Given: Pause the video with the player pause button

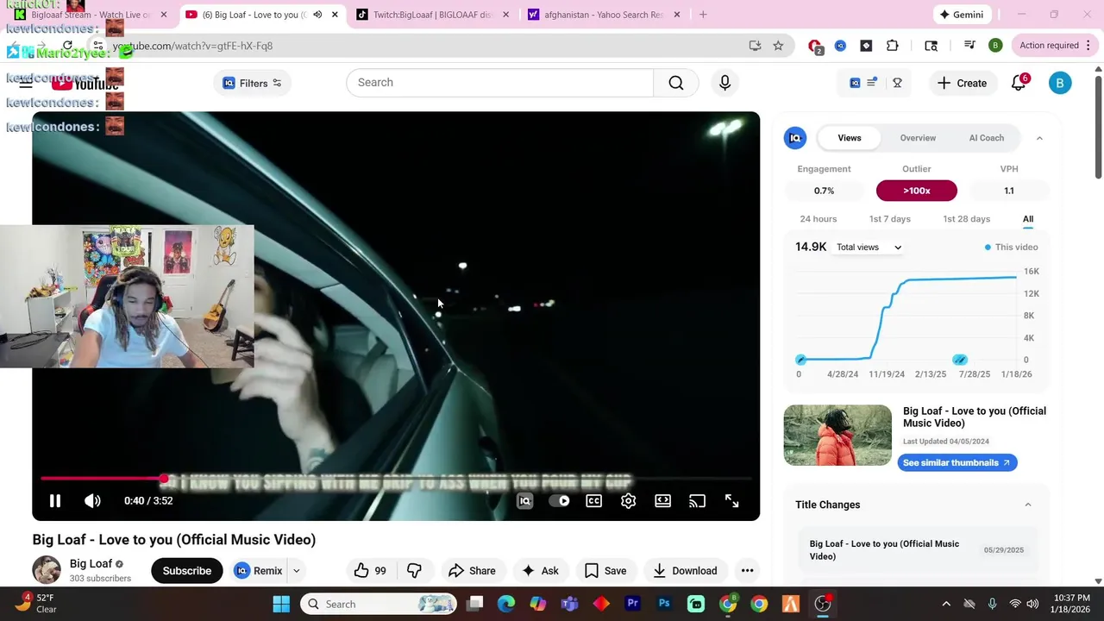Looking at the screenshot, I should [x=54, y=501].
